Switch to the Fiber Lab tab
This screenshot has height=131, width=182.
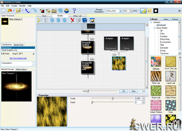click(77, 16)
